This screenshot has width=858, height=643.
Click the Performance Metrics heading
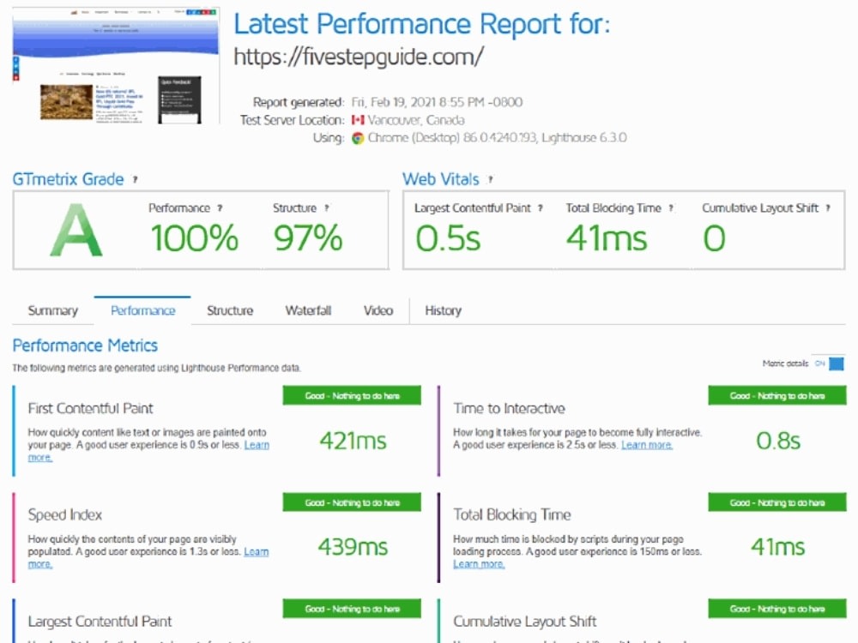pyautogui.click(x=85, y=346)
